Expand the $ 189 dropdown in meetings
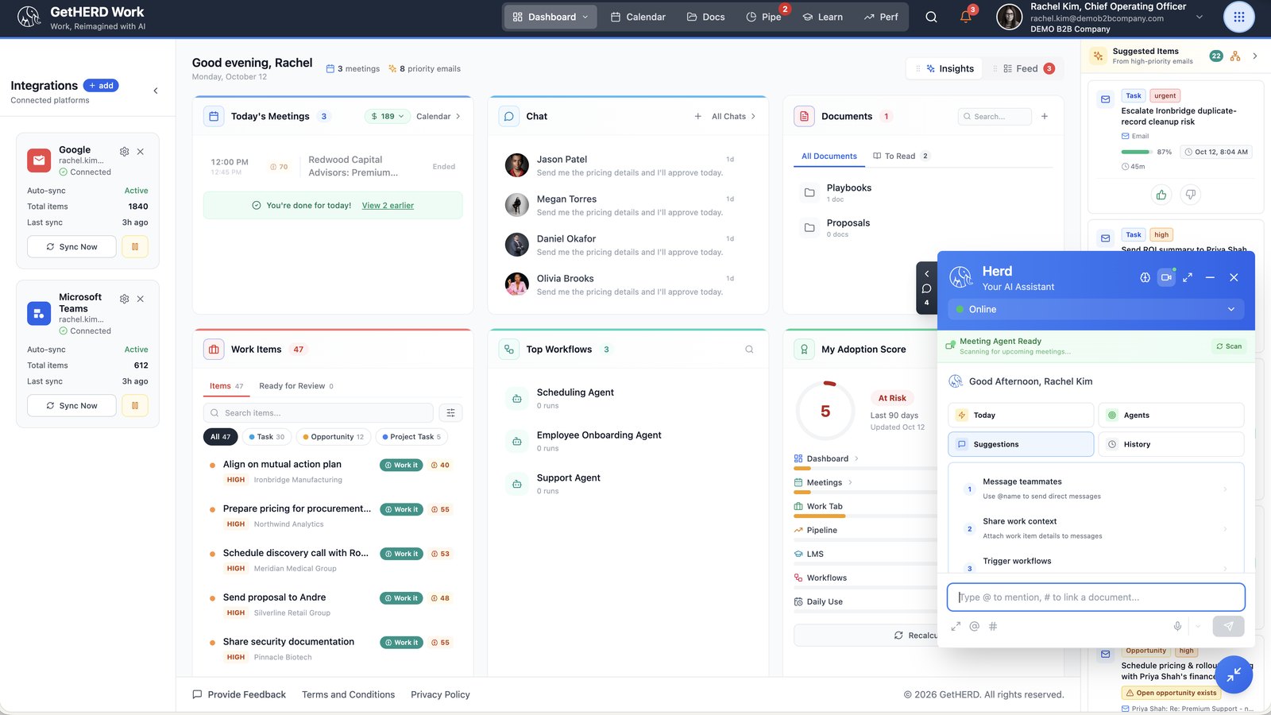Image resolution: width=1271 pixels, height=715 pixels. 388,116
